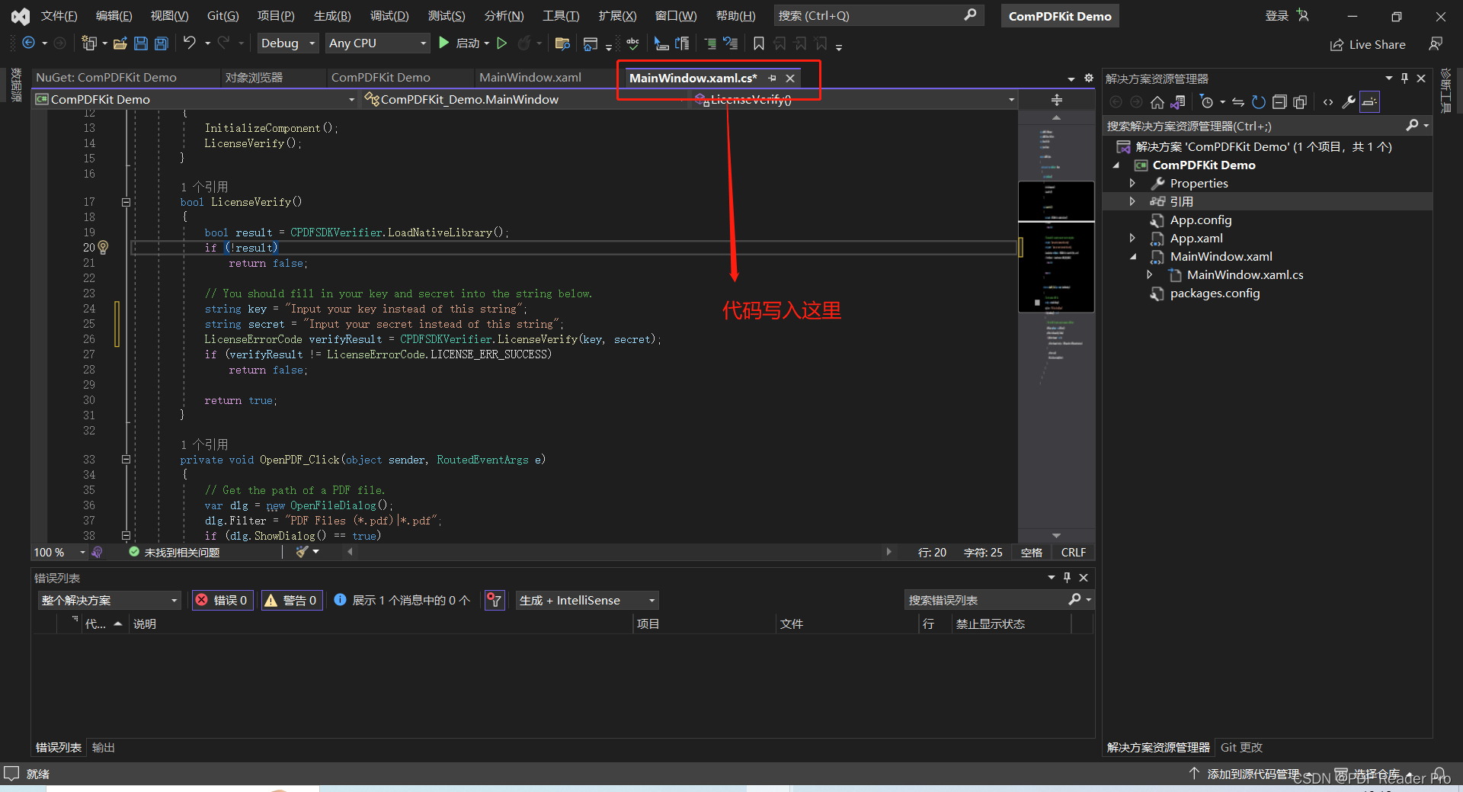Toggle the Preview Selected Items button
The image size is (1463, 792).
click(1369, 102)
